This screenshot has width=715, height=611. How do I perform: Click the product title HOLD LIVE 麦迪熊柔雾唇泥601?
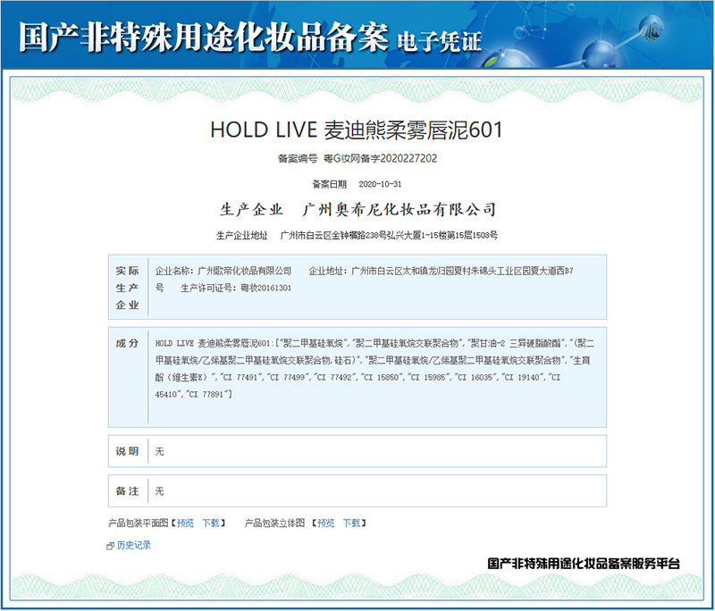pyautogui.click(x=356, y=130)
